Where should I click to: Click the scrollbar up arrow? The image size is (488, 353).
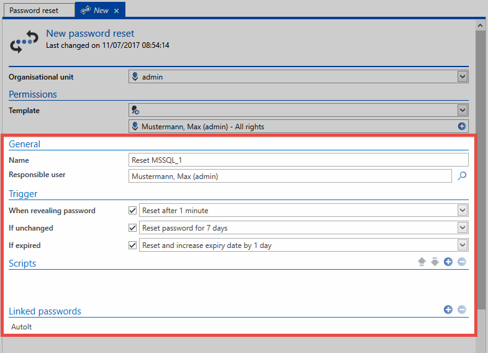(480, 25)
